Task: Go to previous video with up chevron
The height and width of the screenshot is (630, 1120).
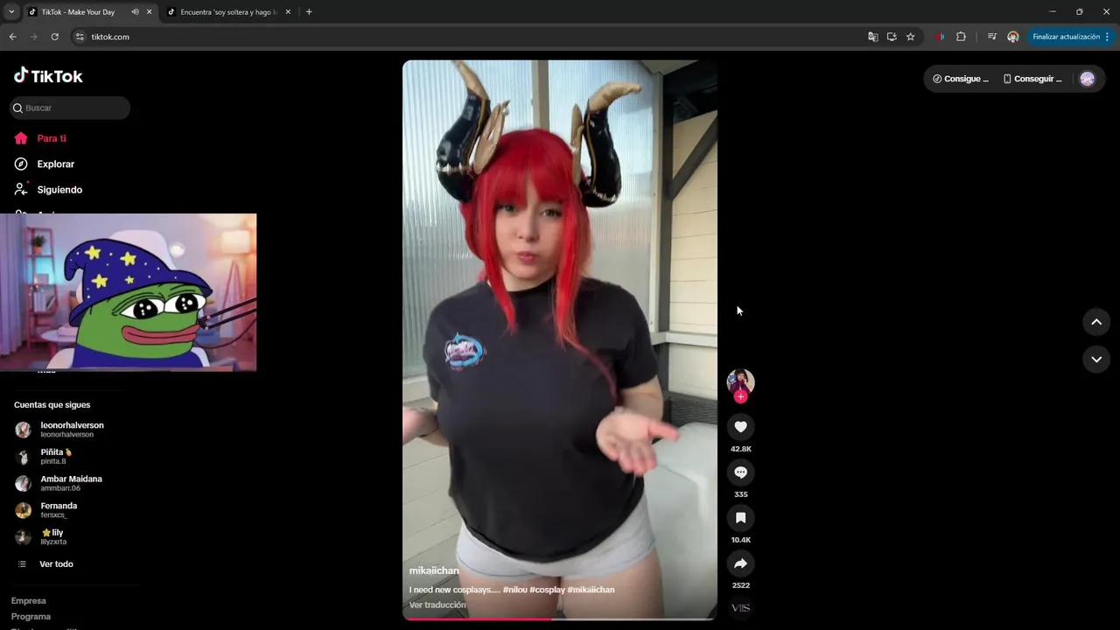Action: point(1095,322)
